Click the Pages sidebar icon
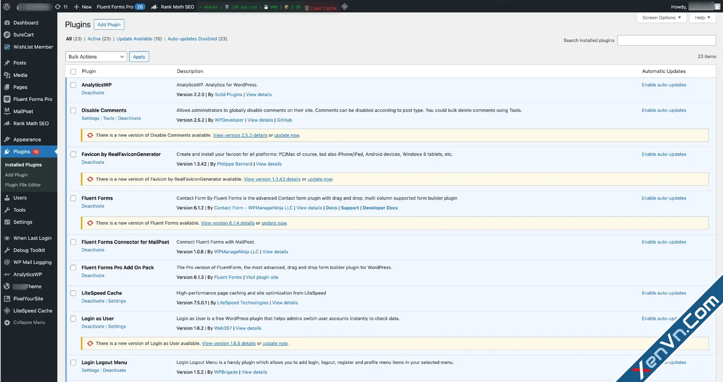723x382 pixels. coord(7,87)
